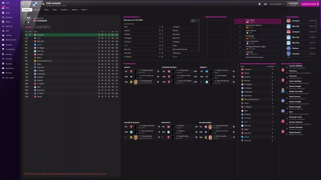Click the lion head help icon
321x180 pixels.
259,4
